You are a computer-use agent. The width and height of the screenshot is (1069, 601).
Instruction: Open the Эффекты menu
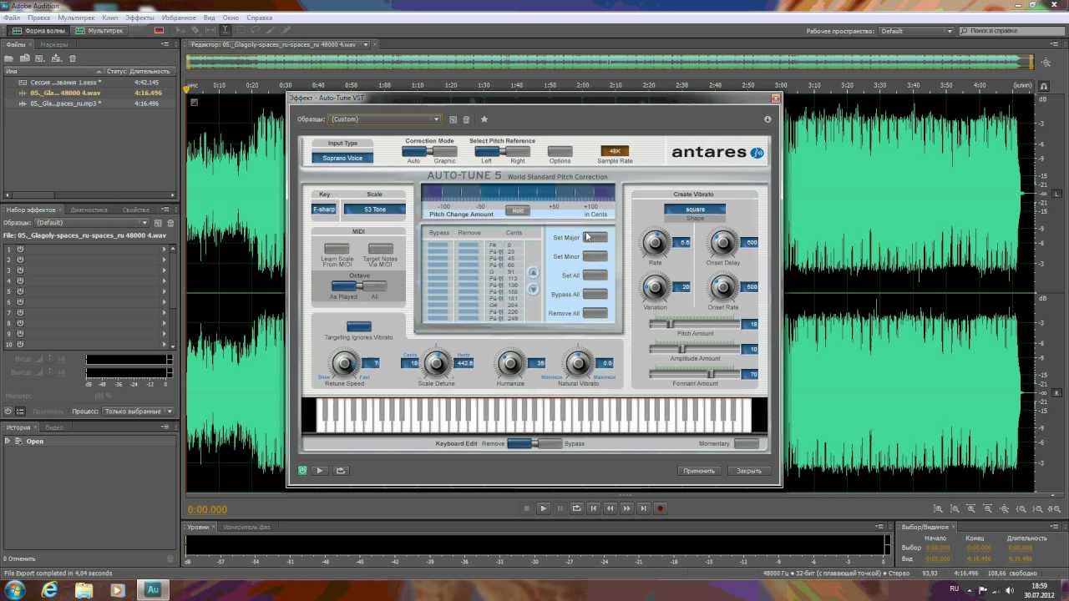click(x=139, y=18)
